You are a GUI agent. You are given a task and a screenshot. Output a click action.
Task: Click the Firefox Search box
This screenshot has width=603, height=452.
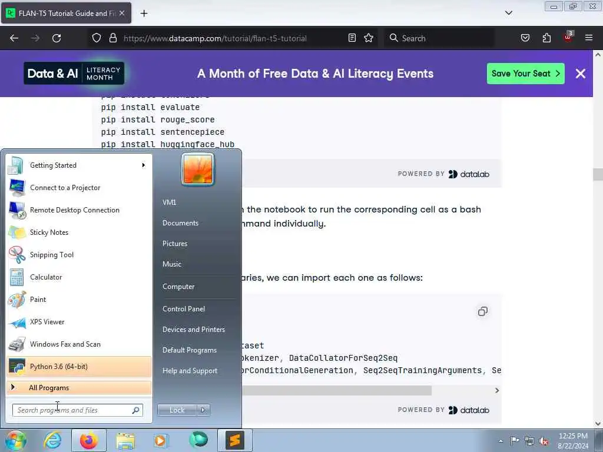click(439, 38)
